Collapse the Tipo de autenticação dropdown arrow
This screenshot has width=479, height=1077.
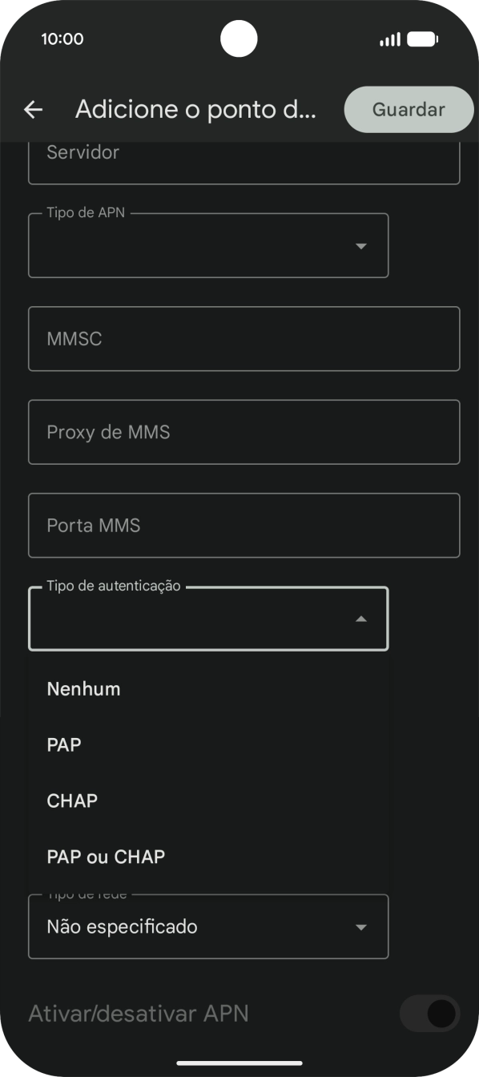(x=361, y=618)
